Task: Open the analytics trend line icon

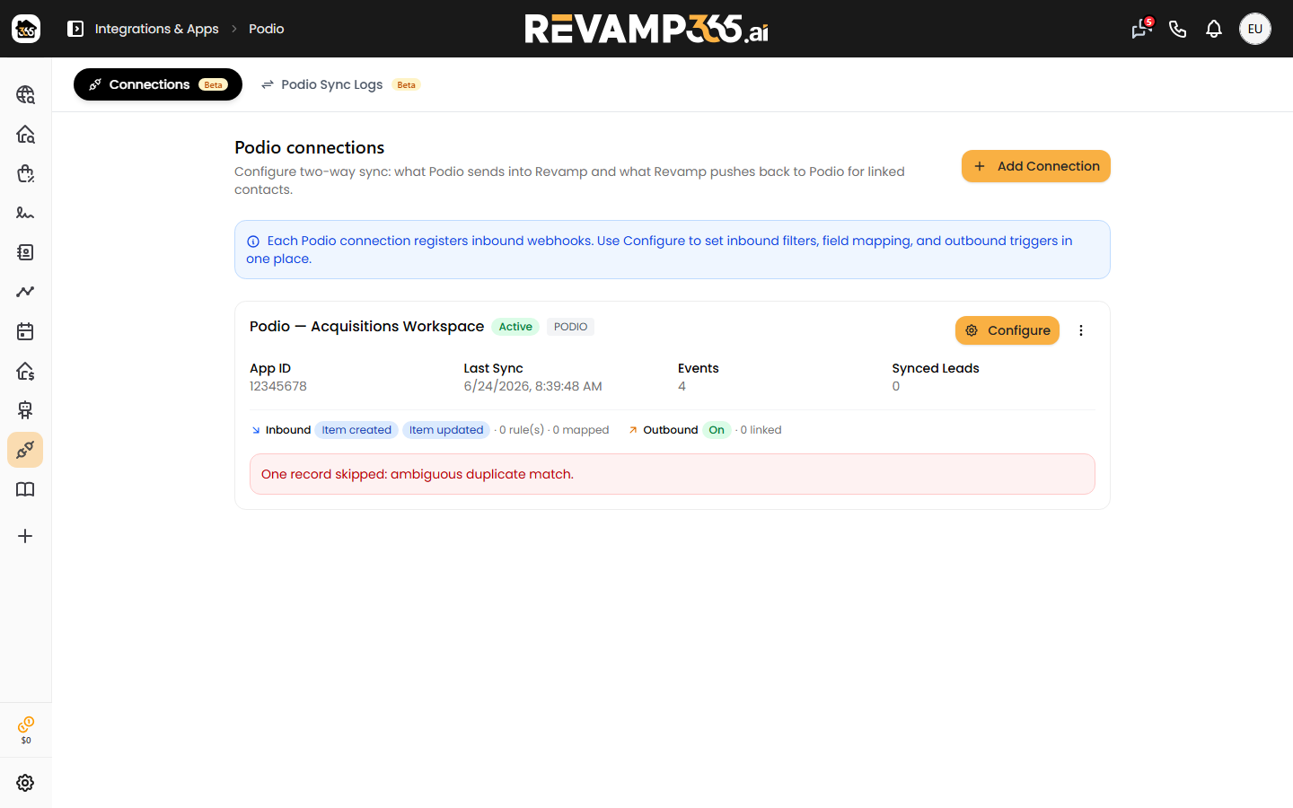Action: [25, 292]
